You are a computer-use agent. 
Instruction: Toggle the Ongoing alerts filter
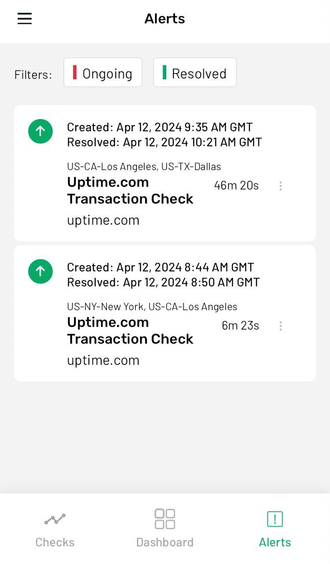point(103,72)
